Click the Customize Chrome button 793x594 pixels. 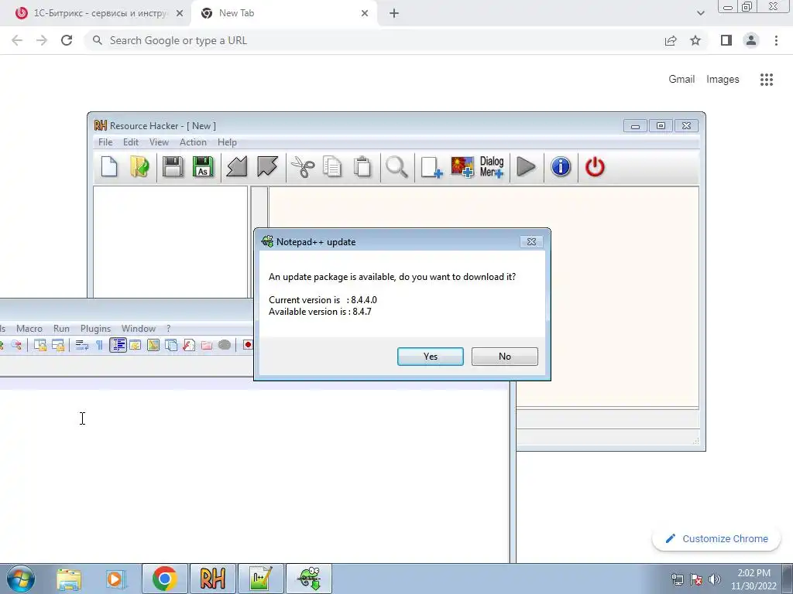click(716, 538)
